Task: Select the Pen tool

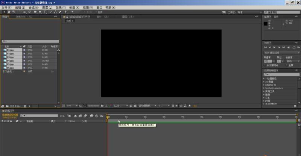Action: click(40, 12)
